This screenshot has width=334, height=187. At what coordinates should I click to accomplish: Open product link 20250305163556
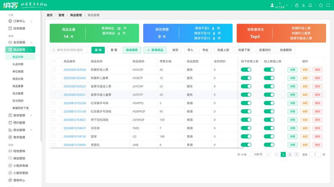pyautogui.click(x=74, y=70)
